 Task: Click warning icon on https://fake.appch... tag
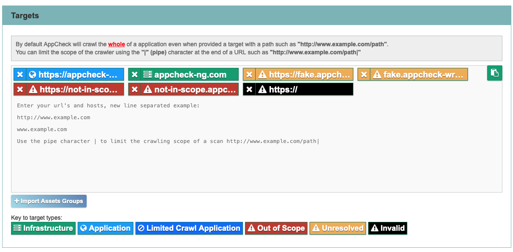262,75
